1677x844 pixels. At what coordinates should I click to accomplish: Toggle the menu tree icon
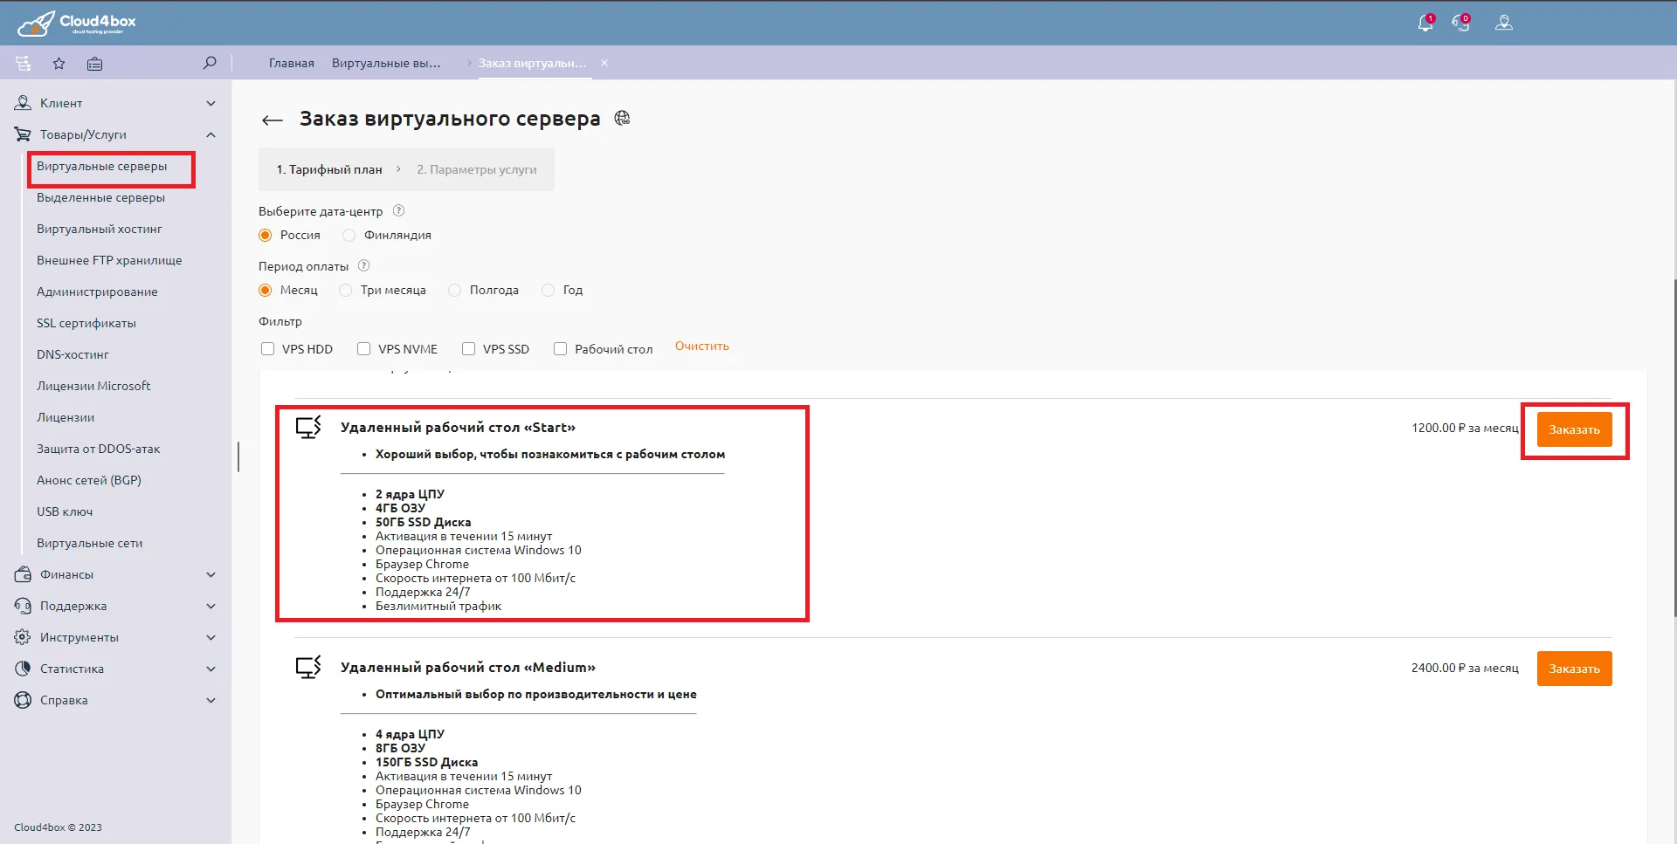click(24, 63)
